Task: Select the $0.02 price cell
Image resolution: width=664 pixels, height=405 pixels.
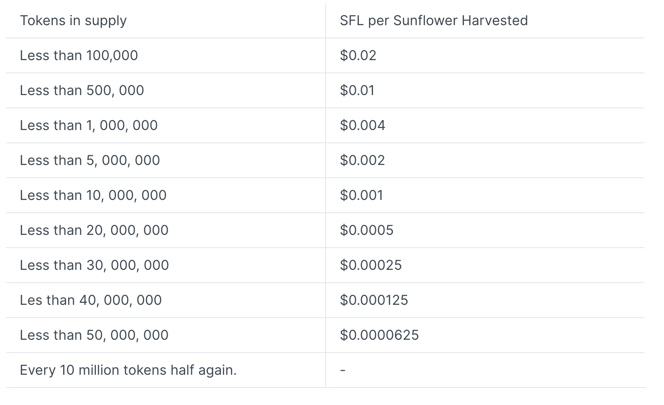Action: point(358,55)
